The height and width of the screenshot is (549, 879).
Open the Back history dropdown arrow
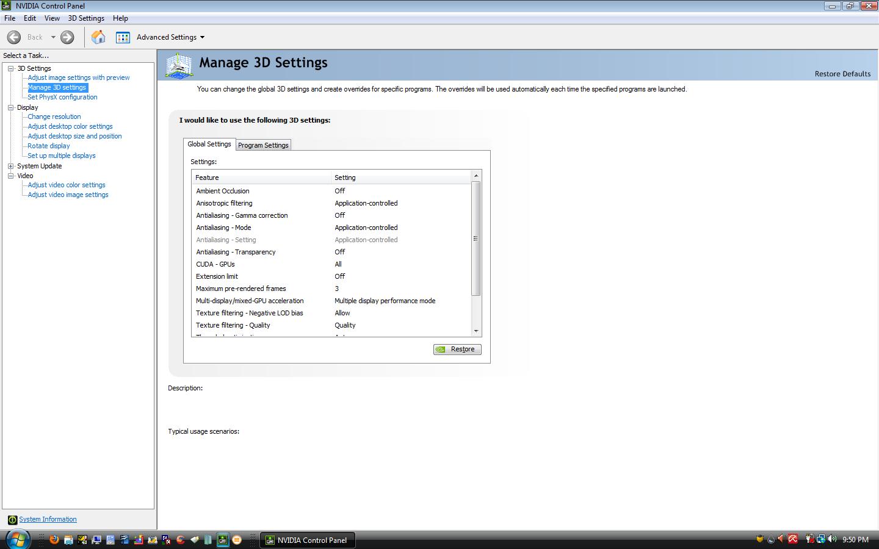(x=53, y=37)
